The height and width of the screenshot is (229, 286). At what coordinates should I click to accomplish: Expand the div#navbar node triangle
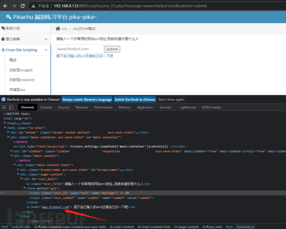pos(8,132)
